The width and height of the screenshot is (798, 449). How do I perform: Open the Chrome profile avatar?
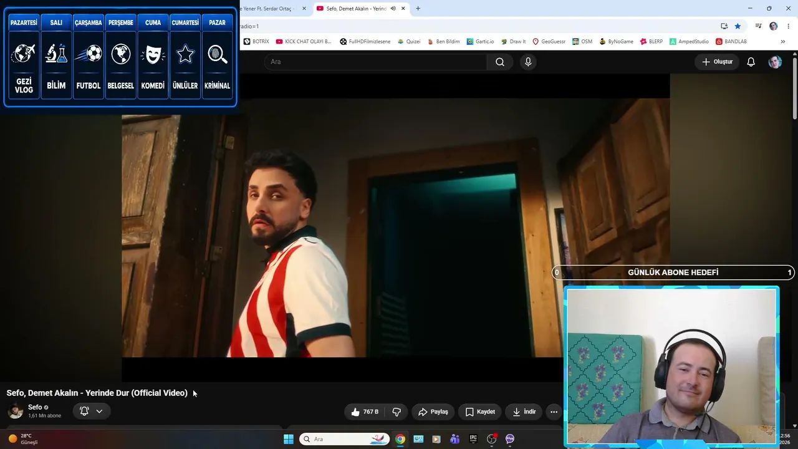pos(774,26)
